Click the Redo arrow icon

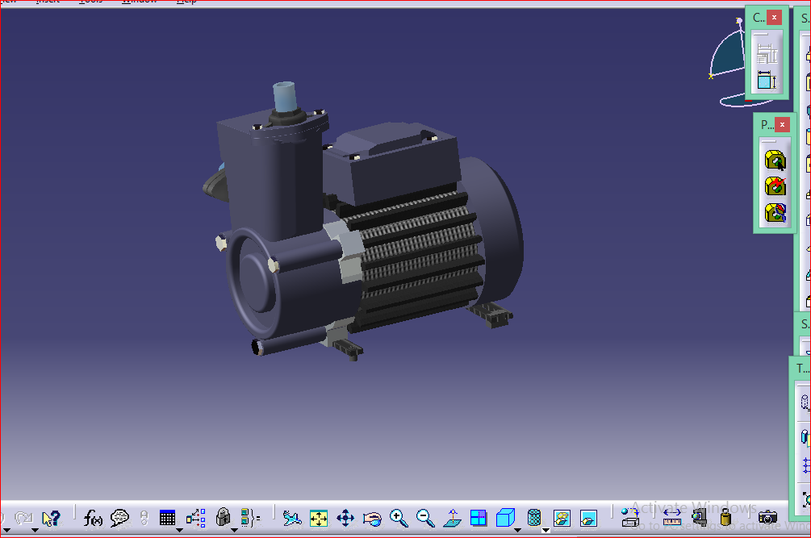(23, 518)
